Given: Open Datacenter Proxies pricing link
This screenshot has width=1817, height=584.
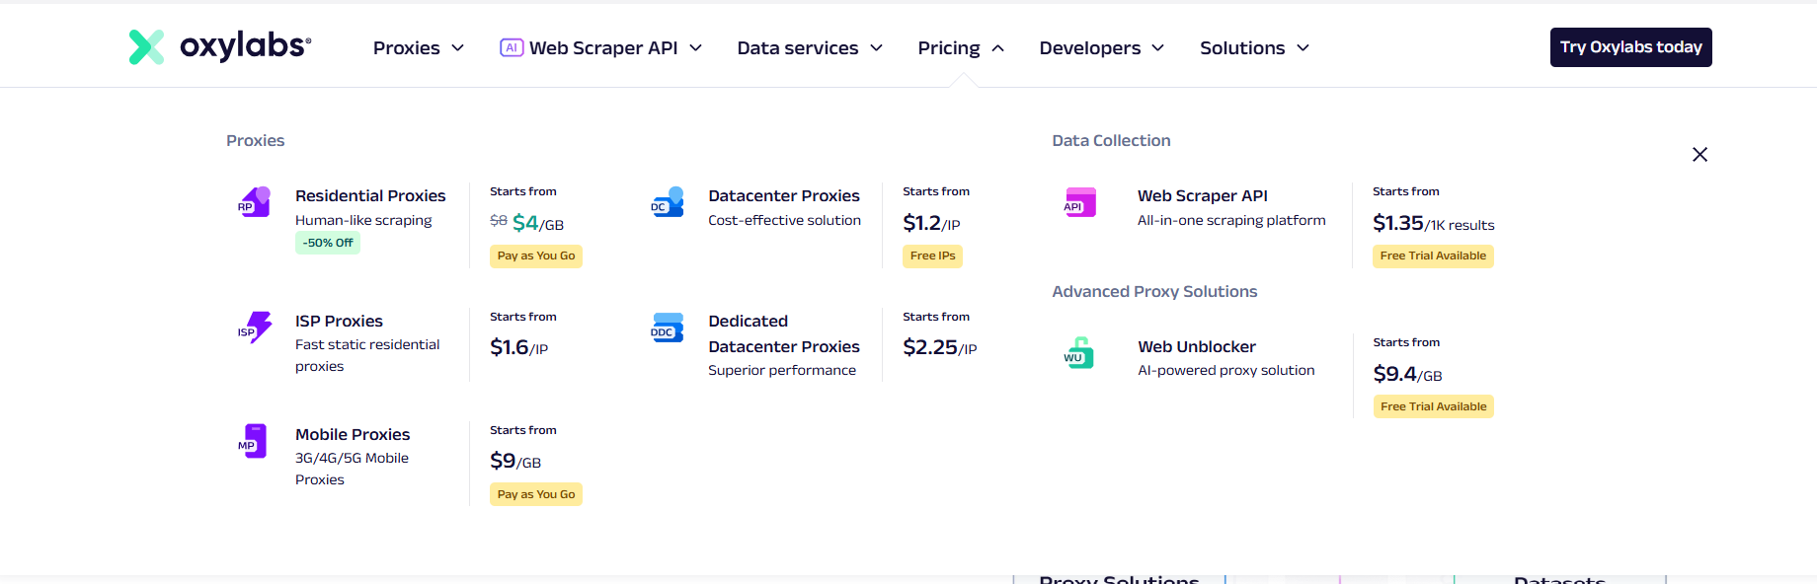Looking at the screenshot, I should pos(784,195).
